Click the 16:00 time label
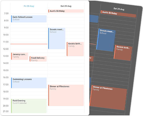Screen dimensions: 143x116 pos(6,77)
